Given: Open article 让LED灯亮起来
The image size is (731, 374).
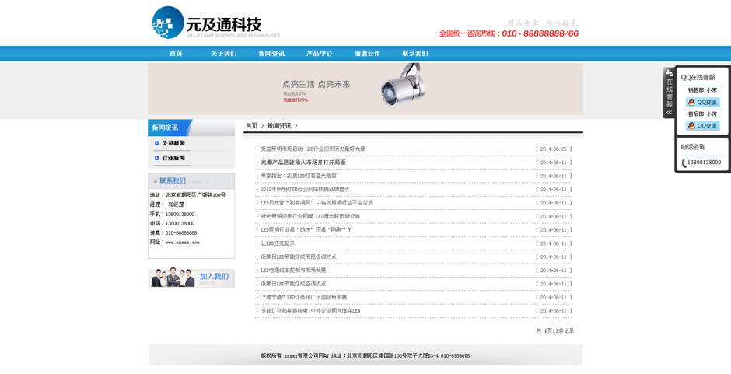Looking at the screenshot, I should (278, 243).
